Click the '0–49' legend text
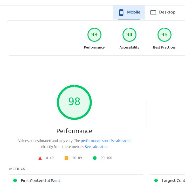 pos(50,158)
